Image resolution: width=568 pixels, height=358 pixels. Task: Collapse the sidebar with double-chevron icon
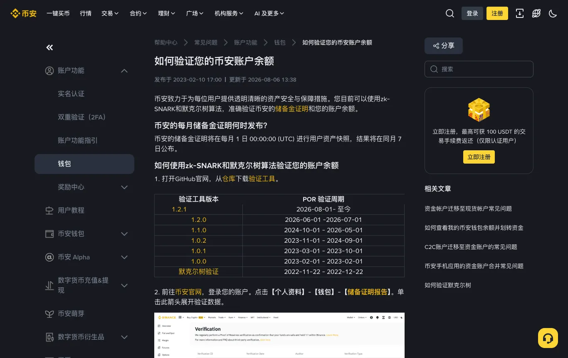[x=49, y=47]
